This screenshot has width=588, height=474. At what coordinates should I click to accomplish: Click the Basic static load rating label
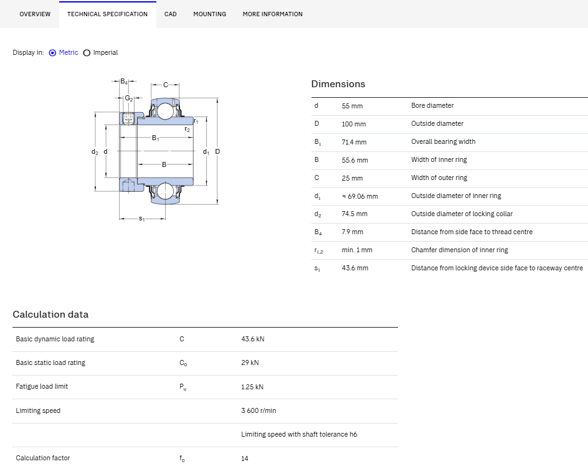(x=50, y=363)
